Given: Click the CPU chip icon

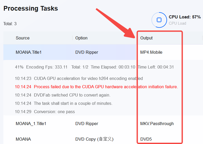Looking at the screenshot, I should click(159, 20).
